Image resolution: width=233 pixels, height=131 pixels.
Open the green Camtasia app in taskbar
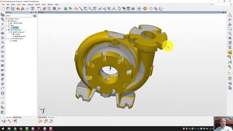click(27, 128)
